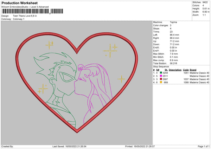Click the 'Description' column header

pos(175,70)
